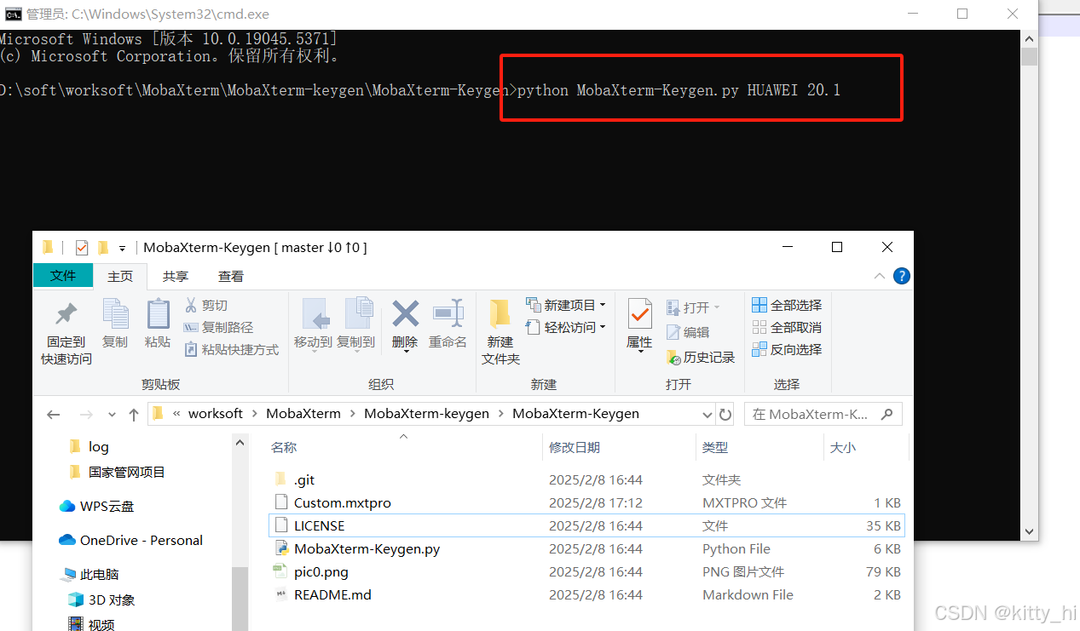The image size is (1080, 631).
Task: Open the Easy access dropdown
Action: [x=566, y=327]
